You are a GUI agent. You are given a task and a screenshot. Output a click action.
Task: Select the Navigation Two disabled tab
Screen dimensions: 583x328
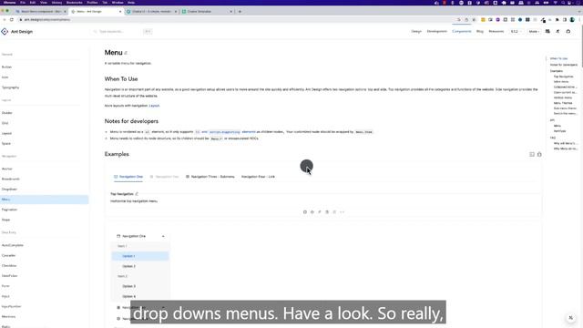click(x=164, y=177)
